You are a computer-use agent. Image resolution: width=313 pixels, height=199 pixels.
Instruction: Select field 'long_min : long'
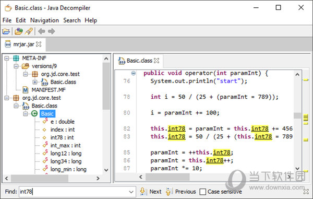coord(68,169)
